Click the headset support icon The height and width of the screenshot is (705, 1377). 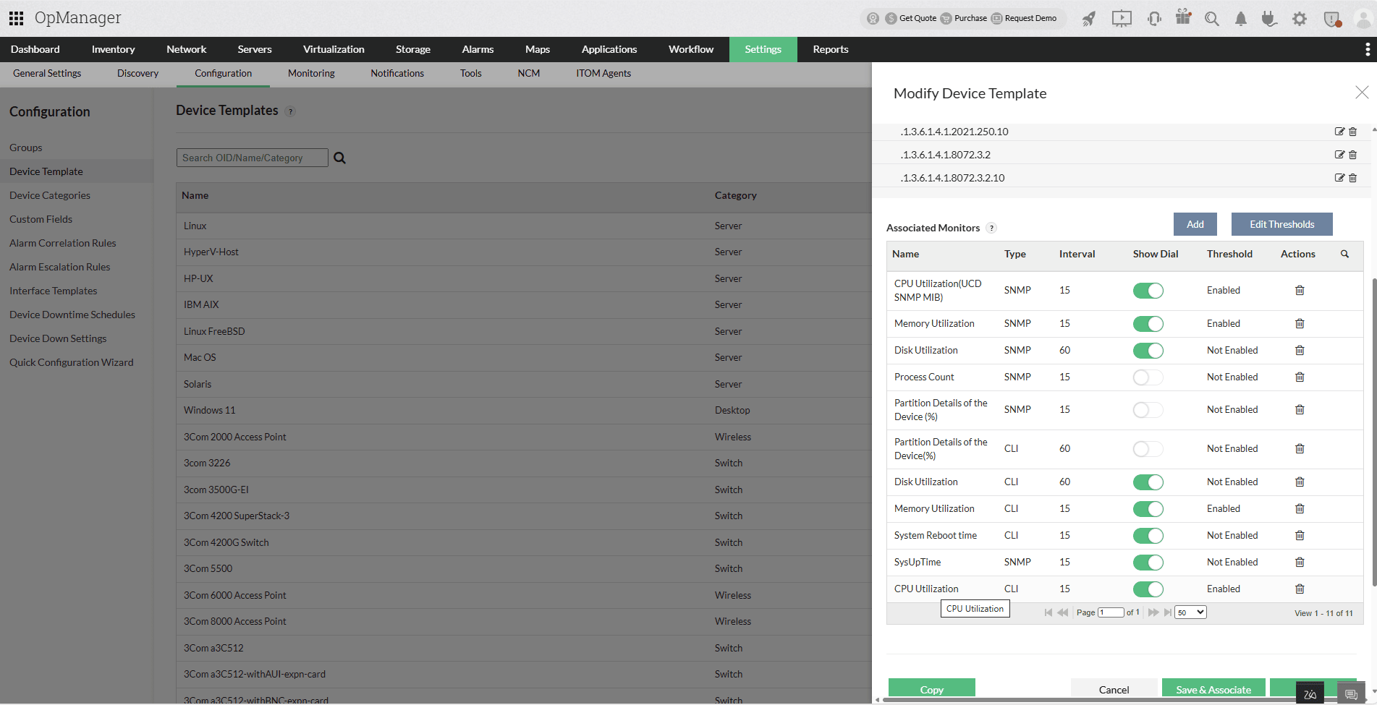pyautogui.click(x=1153, y=18)
